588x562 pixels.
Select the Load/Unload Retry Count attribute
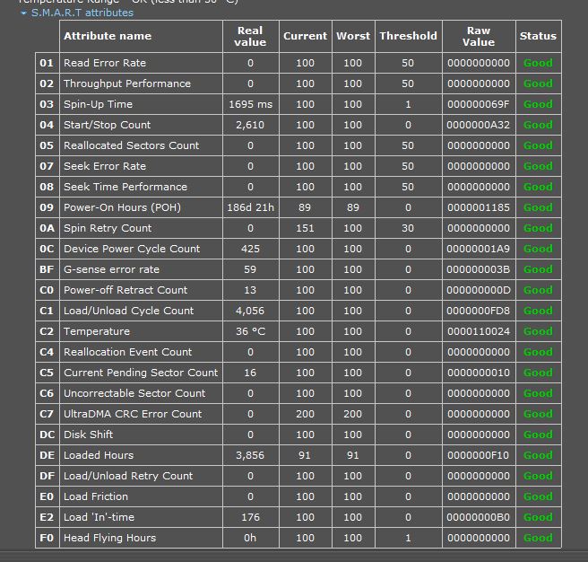[x=128, y=476]
